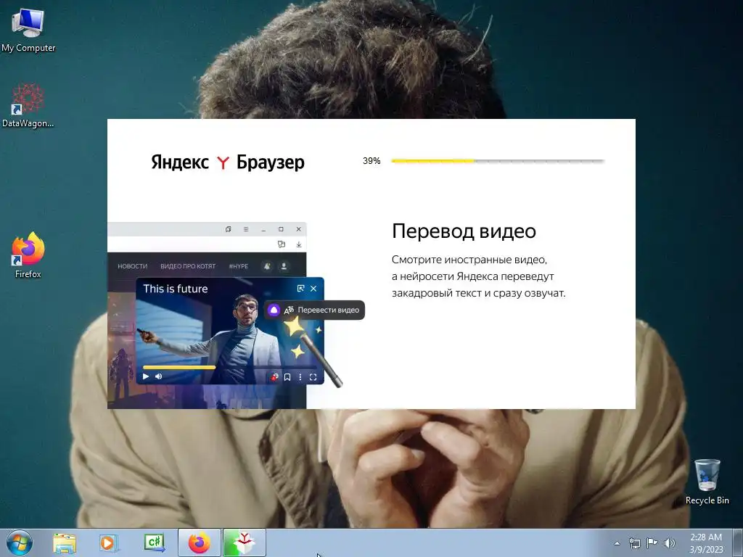743x557 pixels.
Task: Open the My Computer desktop icon
Action: 28,29
